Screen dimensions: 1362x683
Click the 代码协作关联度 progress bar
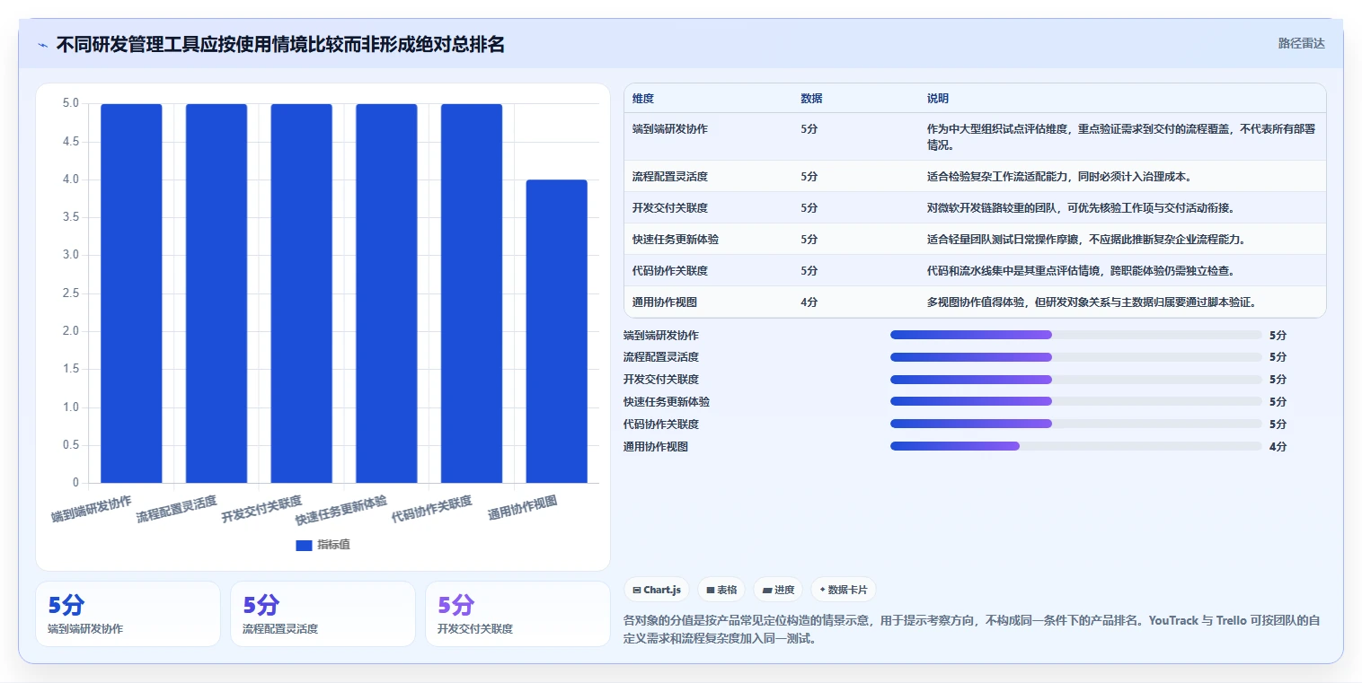click(x=1076, y=424)
